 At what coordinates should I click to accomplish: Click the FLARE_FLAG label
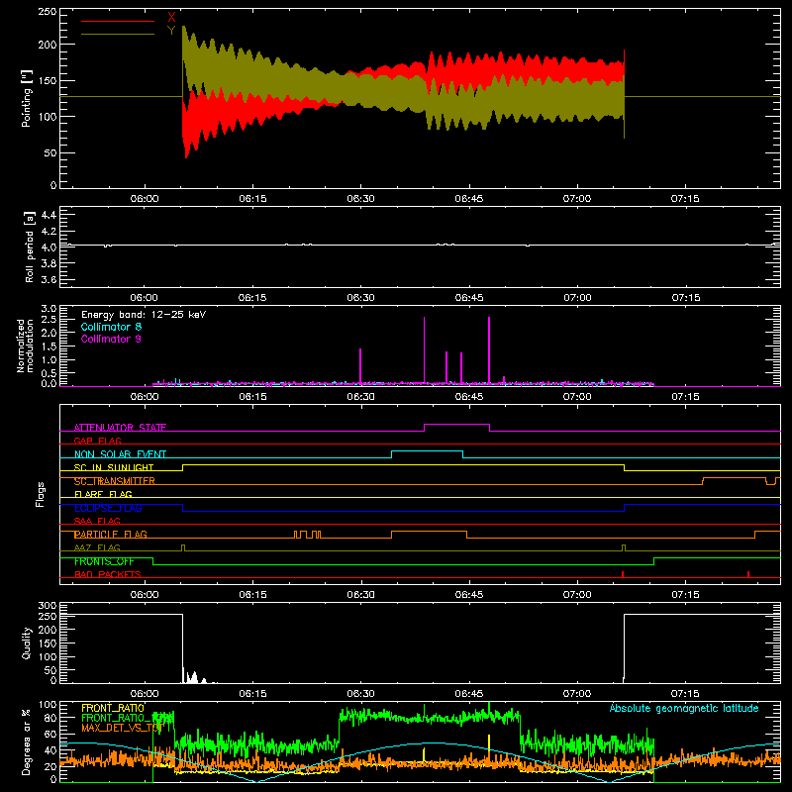[x=103, y=494]
